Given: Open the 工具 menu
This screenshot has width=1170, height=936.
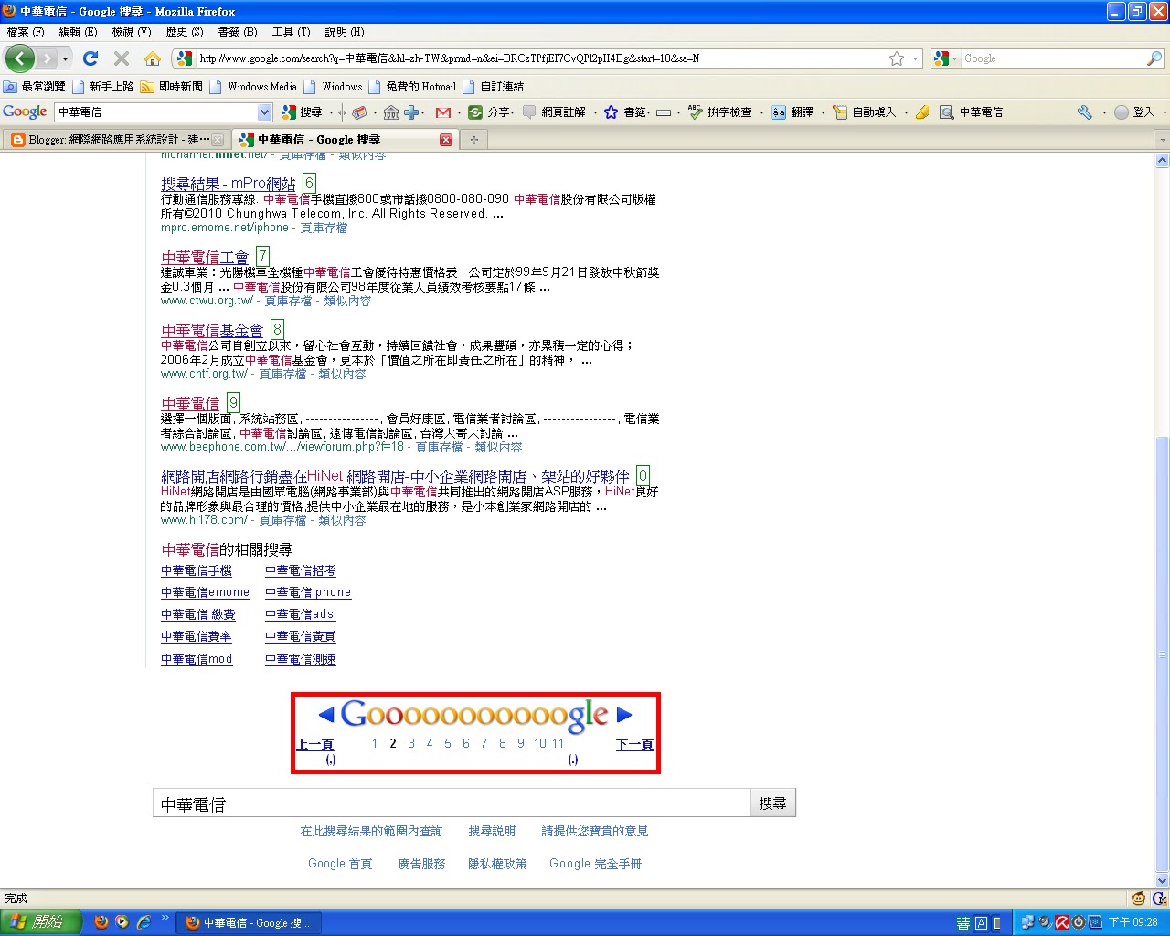Looking at the screenshot, I should pos(291,32).
